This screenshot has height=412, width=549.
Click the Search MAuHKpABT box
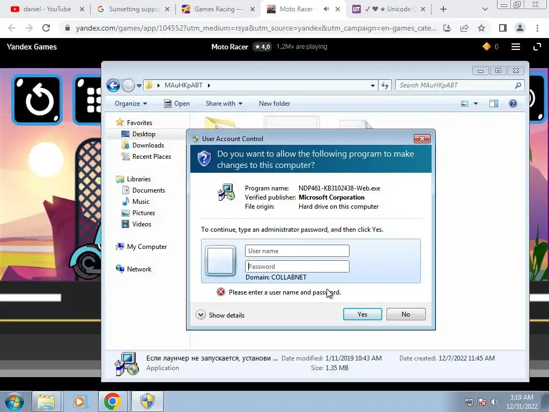point(459,85)
